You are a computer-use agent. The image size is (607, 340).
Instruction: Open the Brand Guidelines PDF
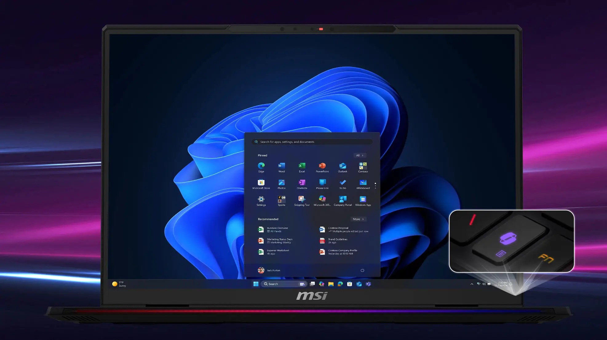point(333,241)
